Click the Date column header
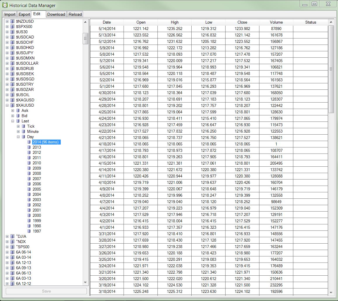 [x=107, y=22]
